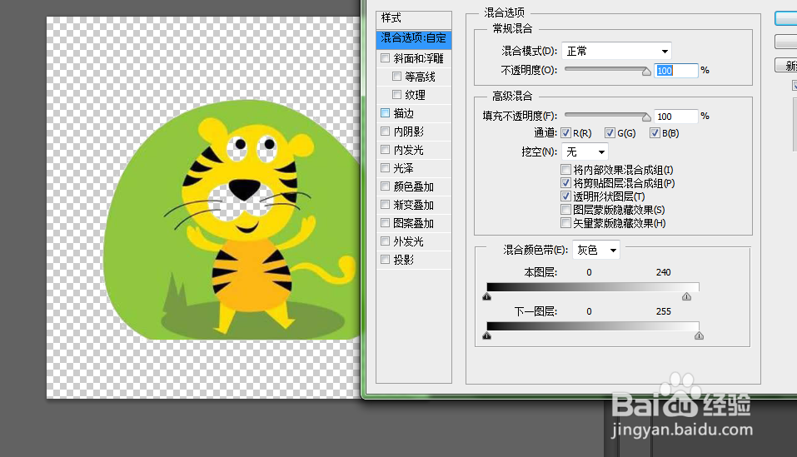Tick the 颜色叠加 checkbox
Image resolution: width=797 pixels, height=457 pixels.
(x=386, y=186)
